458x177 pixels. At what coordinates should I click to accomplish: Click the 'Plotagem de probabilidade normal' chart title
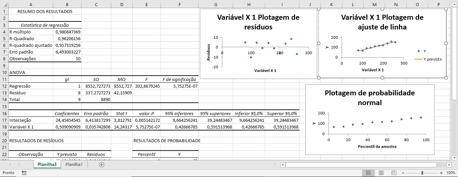pyautogui.click(x=370, y=98)
